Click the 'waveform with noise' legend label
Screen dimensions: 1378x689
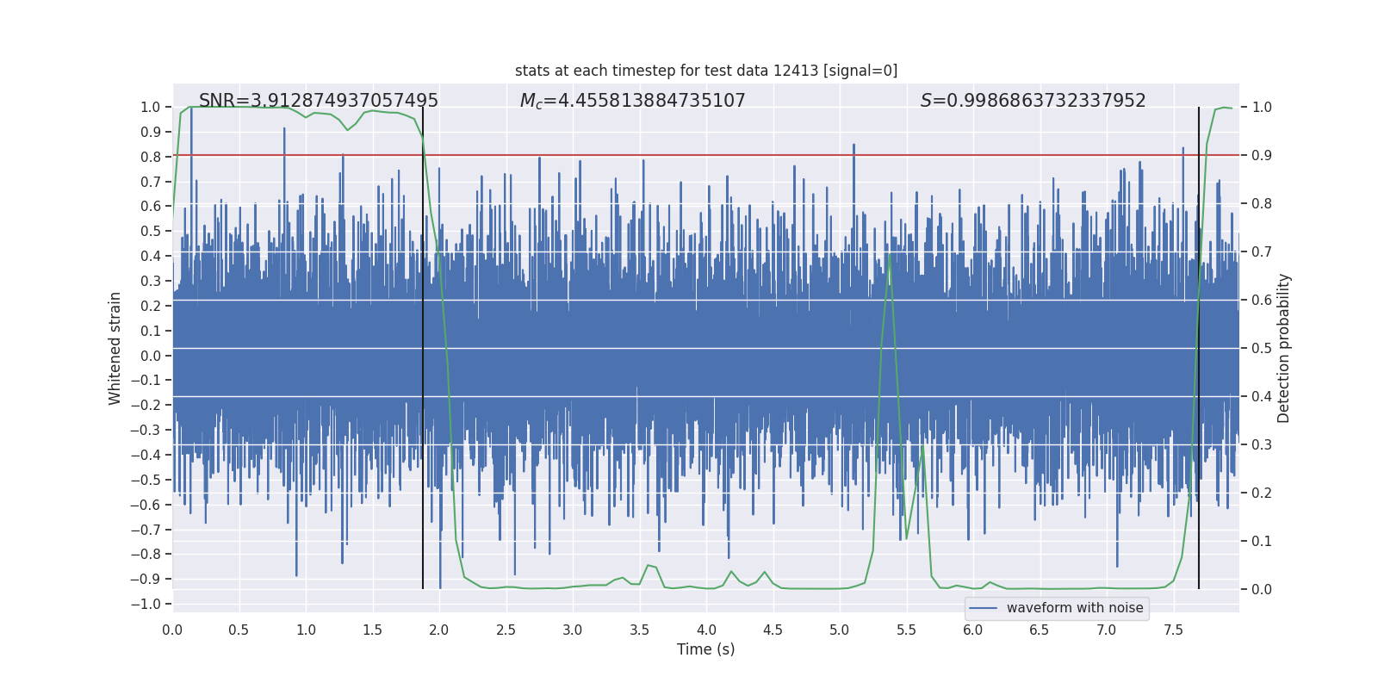click(x=1074, y=608)
